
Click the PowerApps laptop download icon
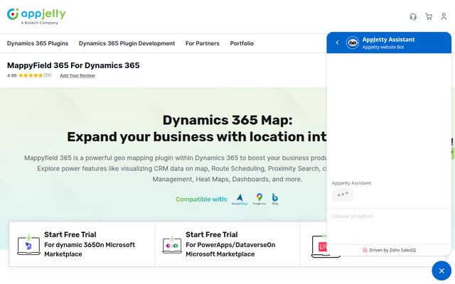coord(172,244)
